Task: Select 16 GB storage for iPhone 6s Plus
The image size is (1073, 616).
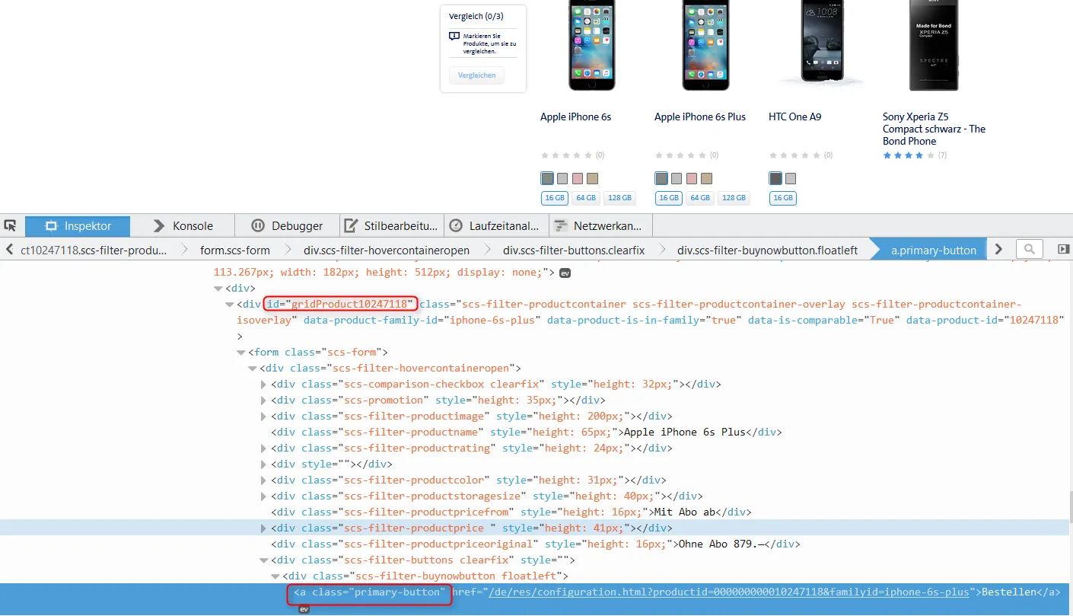Action: click(x=669, y=198)
